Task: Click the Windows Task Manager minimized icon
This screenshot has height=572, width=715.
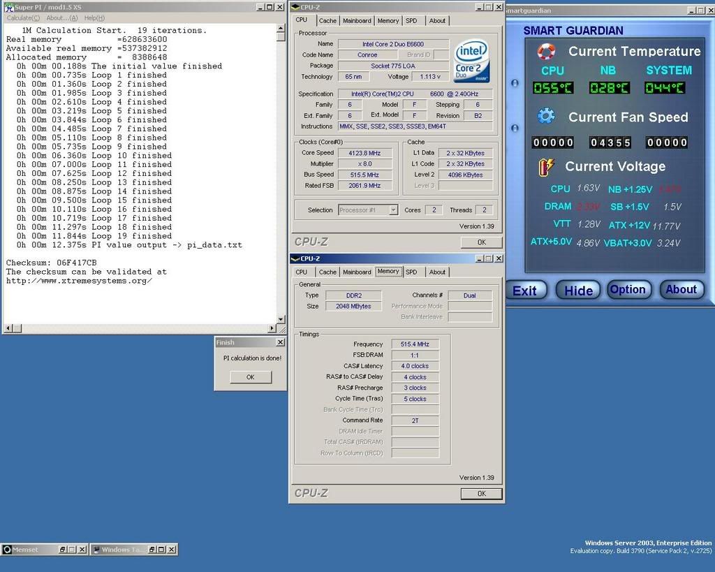Action: 96,550
